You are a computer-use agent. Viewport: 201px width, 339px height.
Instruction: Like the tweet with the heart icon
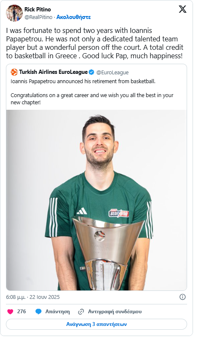pyautogui.click(x=10, y=312)
